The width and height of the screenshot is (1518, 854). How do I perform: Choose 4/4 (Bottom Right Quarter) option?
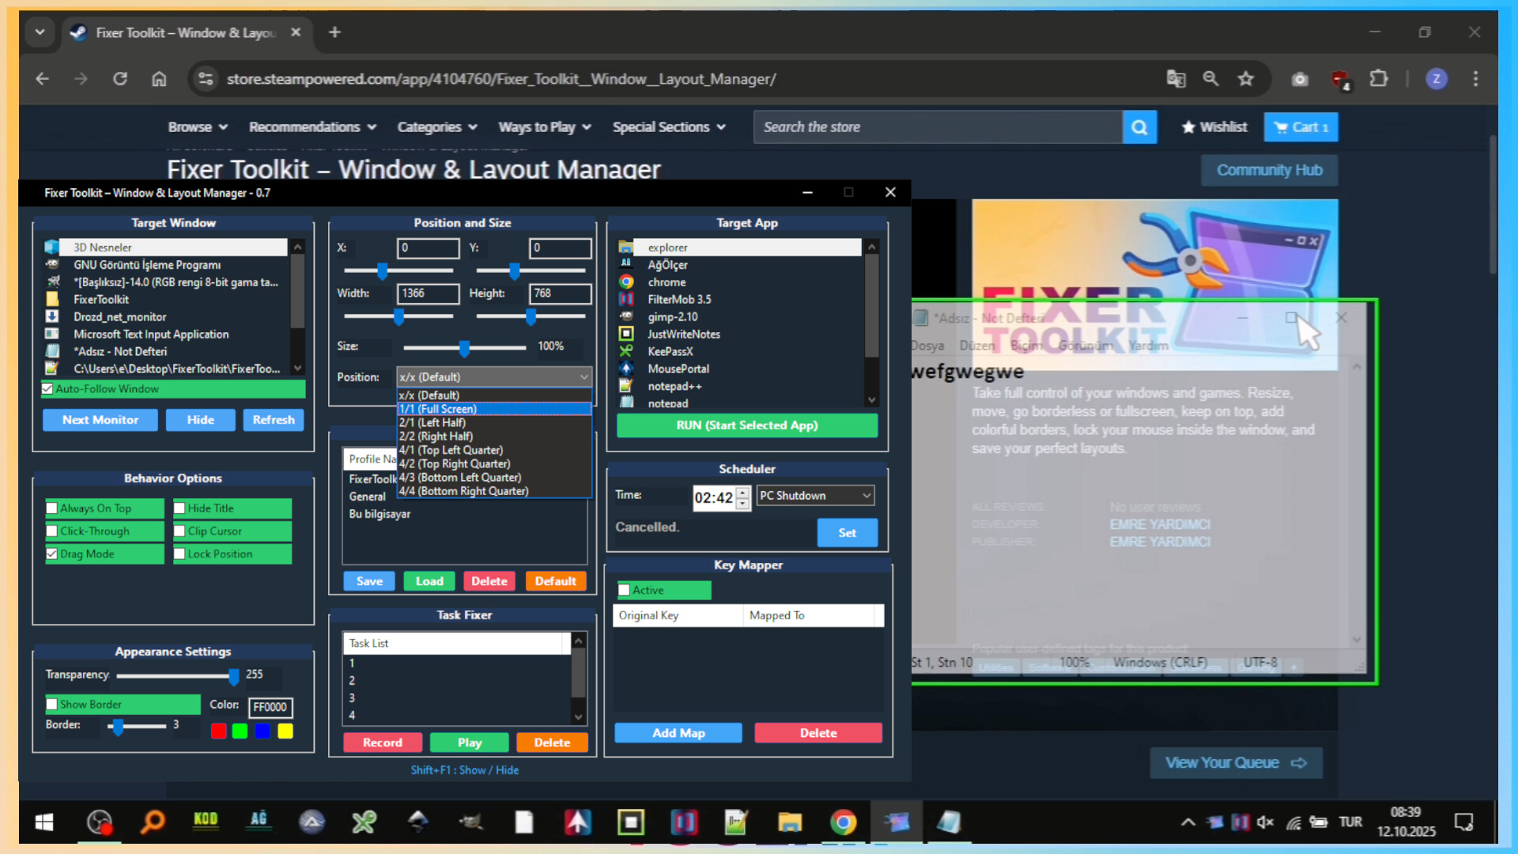coord(464,491)
